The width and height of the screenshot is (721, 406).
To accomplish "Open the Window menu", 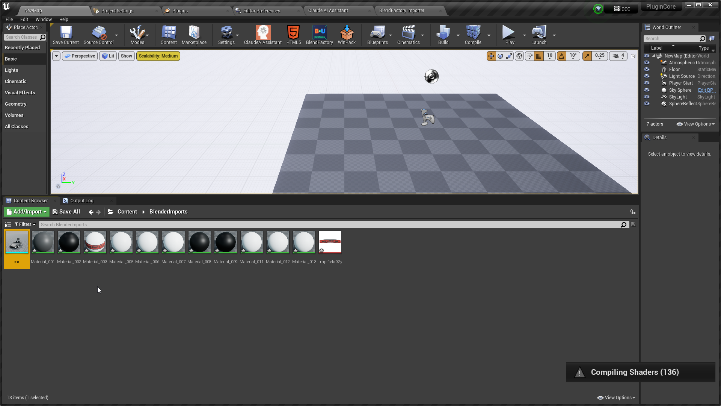I will [x=44, y=20].
